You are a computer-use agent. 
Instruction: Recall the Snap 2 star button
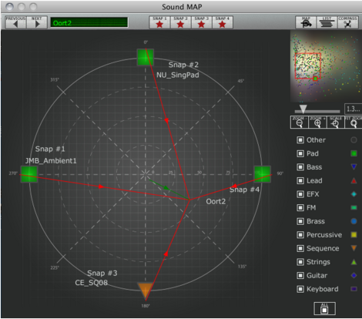click(x=180, y=22)
